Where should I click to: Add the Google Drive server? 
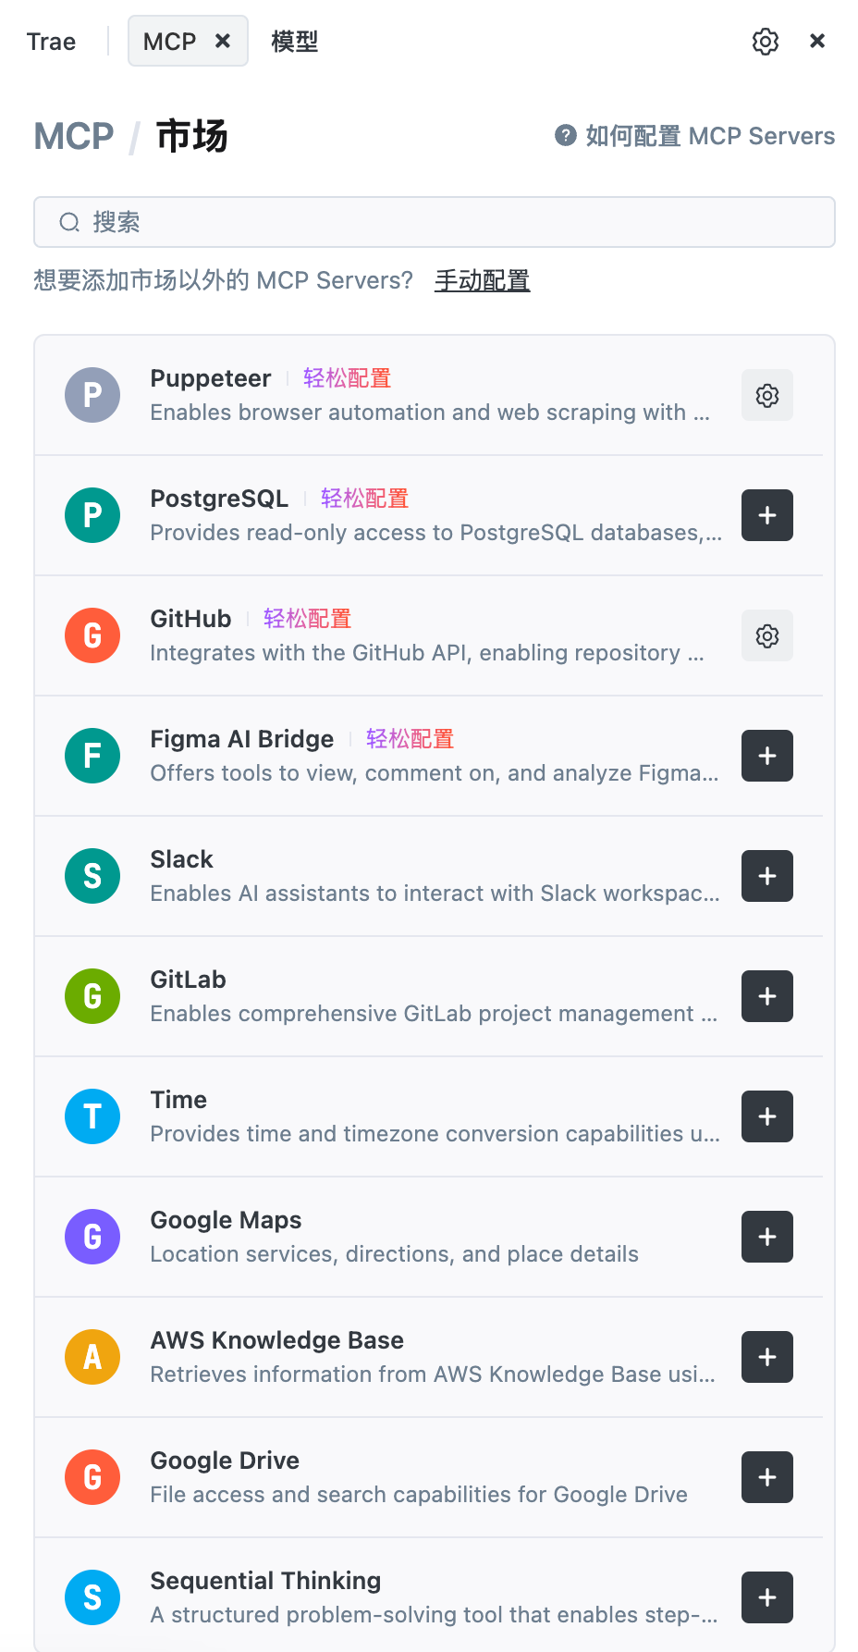tap(766, 1477)
